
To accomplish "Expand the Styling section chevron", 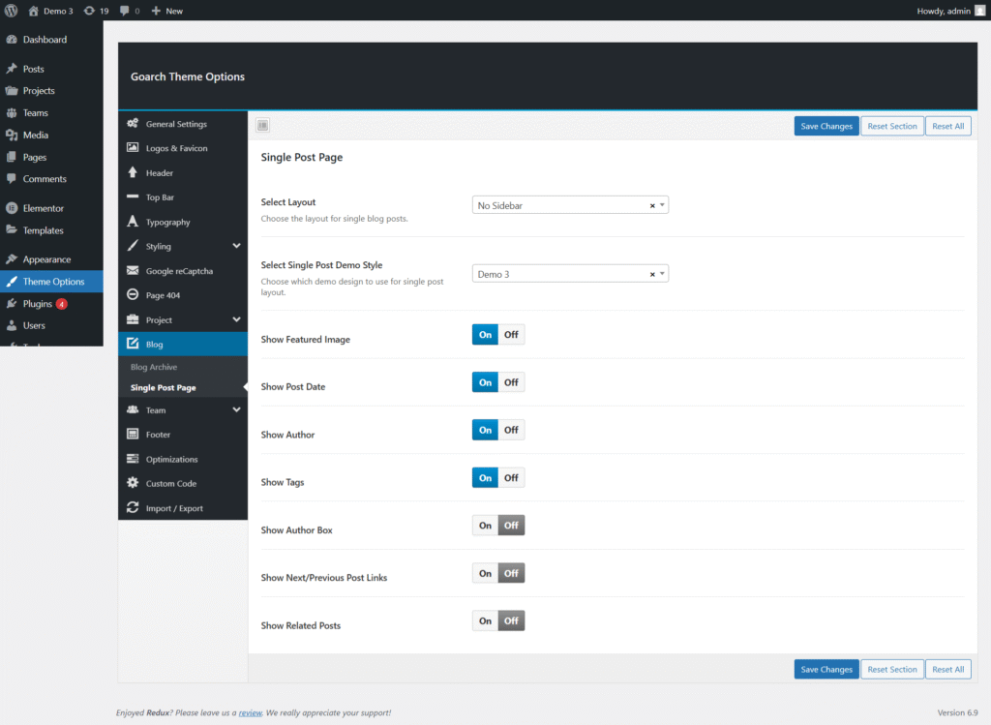I will click(236, 246).
